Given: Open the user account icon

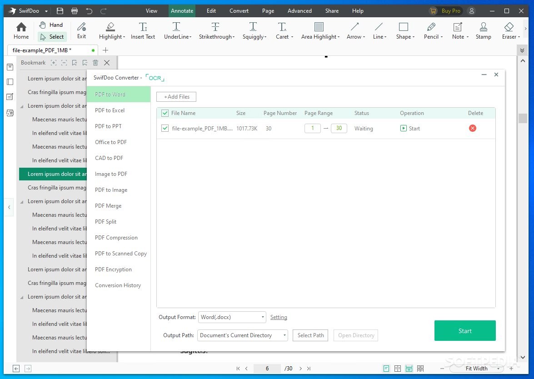Looking at the screenshot, I should 472,10.
